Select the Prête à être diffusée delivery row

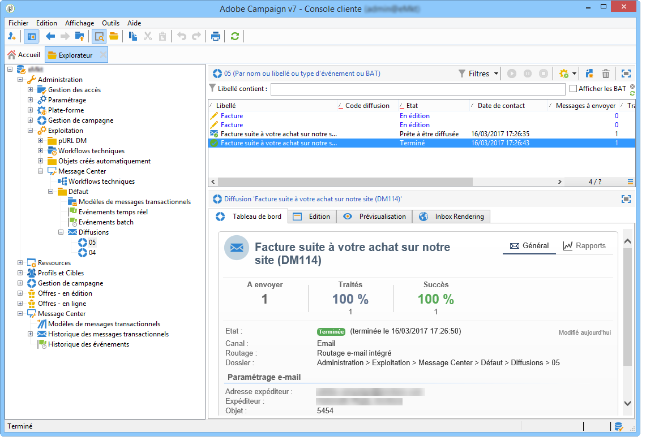(x=421, y=134)
